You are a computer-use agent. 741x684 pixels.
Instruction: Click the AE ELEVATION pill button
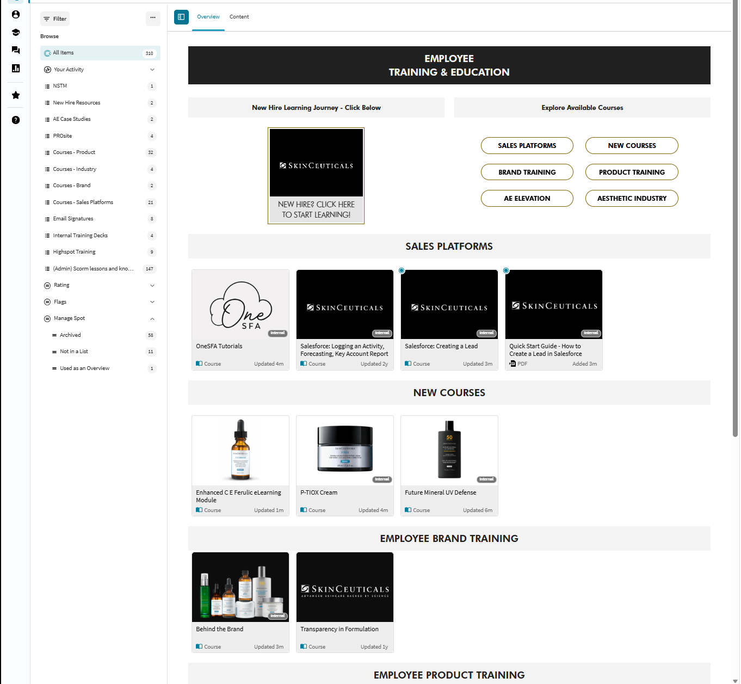pos(527,199)
